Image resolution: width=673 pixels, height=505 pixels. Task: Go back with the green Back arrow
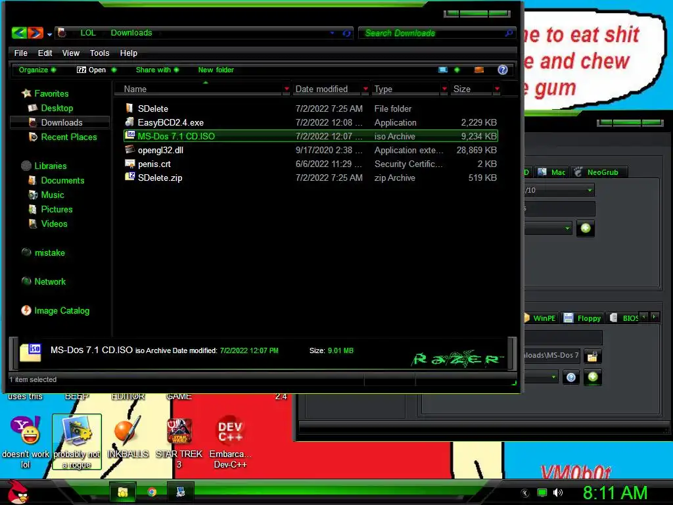19,33
